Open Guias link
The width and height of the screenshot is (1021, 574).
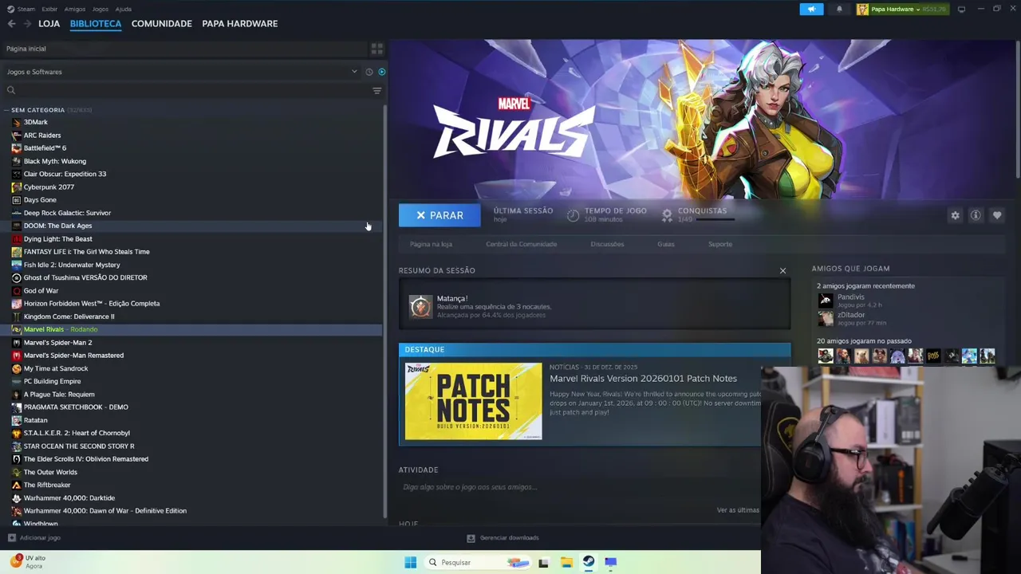pos(666,244)
